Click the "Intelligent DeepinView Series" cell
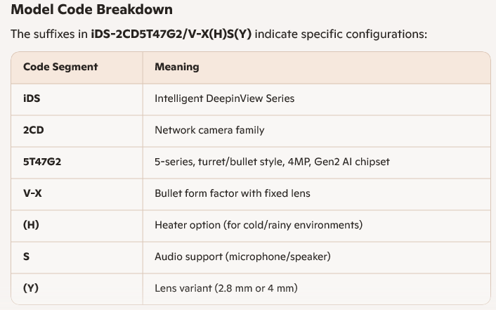This screenshot has width=496, height=310. tap(224, 99)
